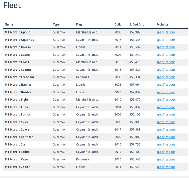The image size is (189, 178).
Task: Open specifications for MT Nordic Apollo
Action: [166, 32]
